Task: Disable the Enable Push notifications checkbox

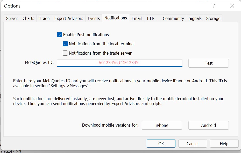Action: tap(60, 35)
